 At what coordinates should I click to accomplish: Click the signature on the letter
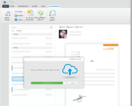(79, 98)
